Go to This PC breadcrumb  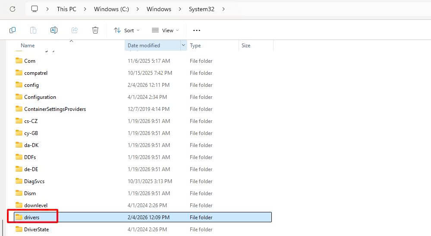tap(66, 9)
